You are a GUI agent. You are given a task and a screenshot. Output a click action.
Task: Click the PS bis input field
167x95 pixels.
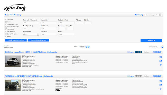(88, 23)
